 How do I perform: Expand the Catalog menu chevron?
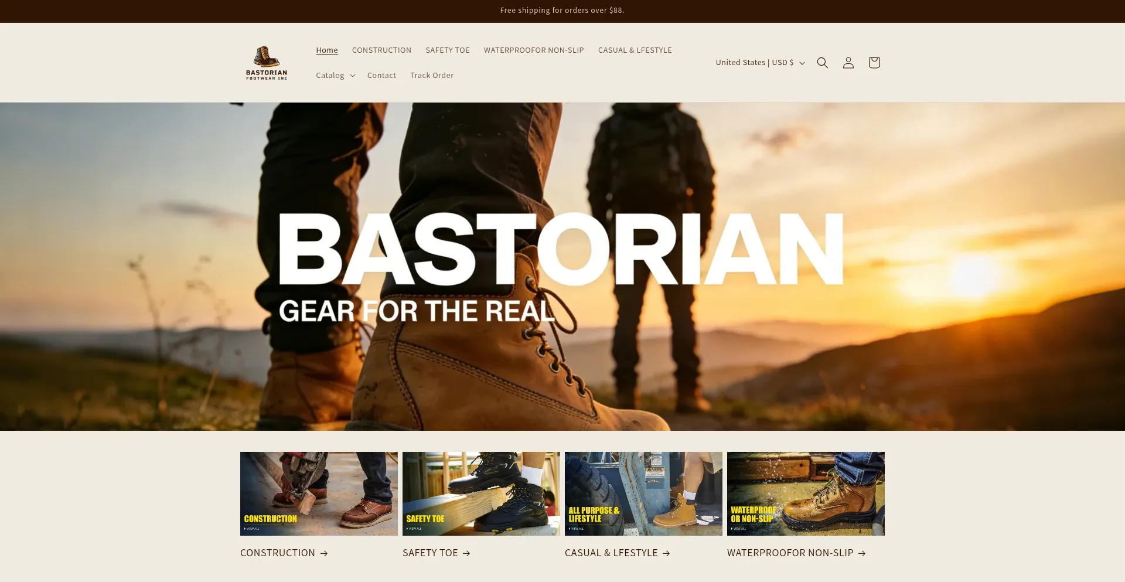point(353,76)
